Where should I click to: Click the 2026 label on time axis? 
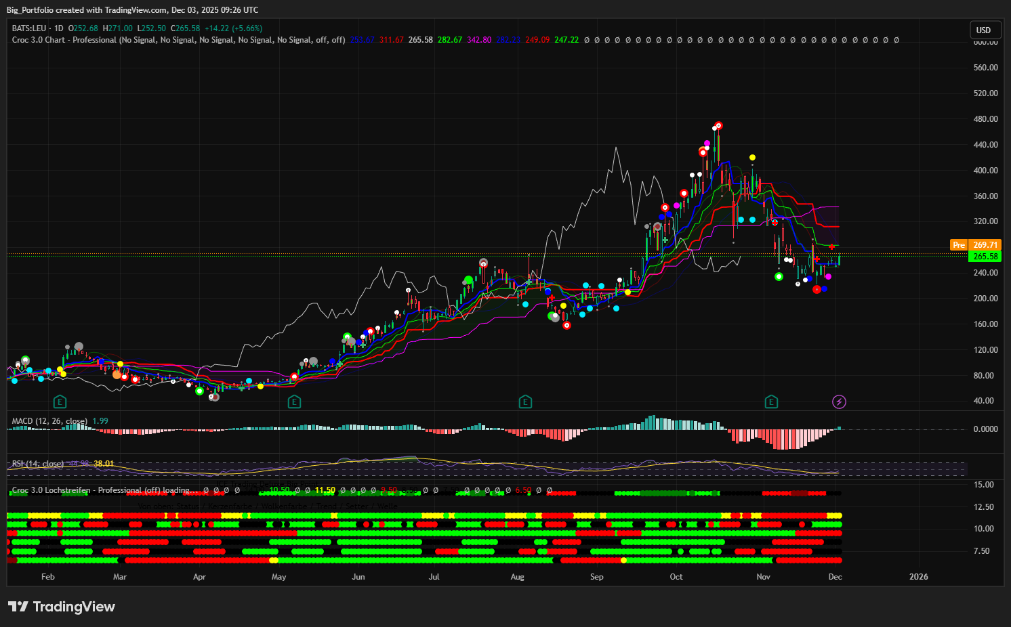coord(918,577)
